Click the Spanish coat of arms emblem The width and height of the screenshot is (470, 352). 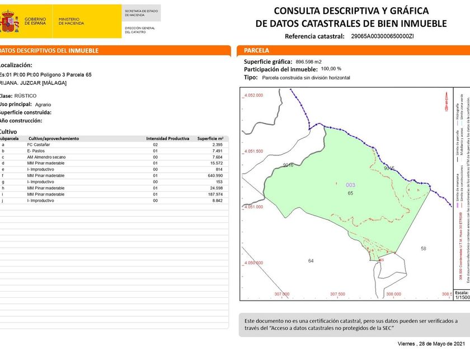[x=10, y=21]
